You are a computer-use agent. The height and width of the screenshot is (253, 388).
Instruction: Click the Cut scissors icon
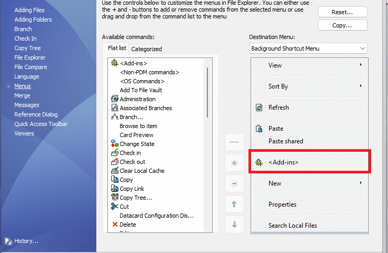click(x=114, y=206)
